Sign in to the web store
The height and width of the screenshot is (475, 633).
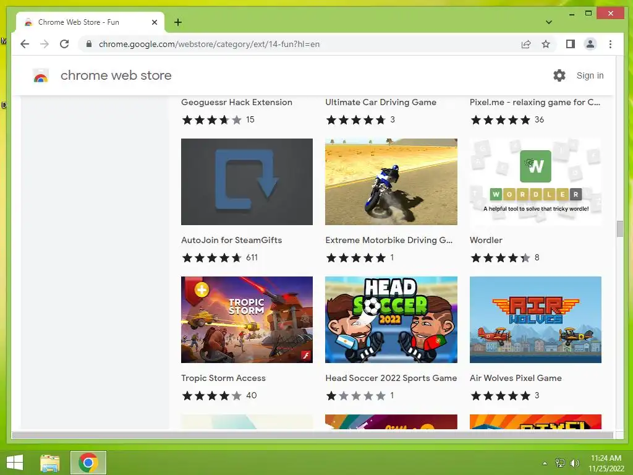point(590,75)
